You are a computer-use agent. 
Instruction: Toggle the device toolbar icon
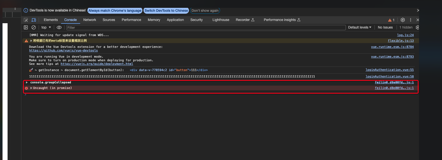[34, 20]
